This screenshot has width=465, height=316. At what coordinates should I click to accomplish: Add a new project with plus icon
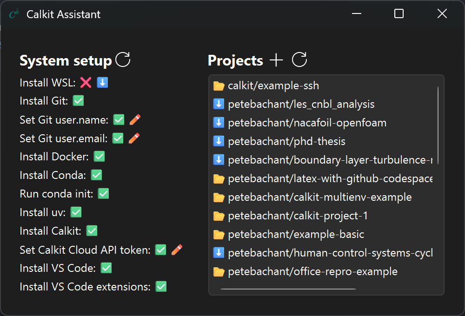click(x=276, y=60)
